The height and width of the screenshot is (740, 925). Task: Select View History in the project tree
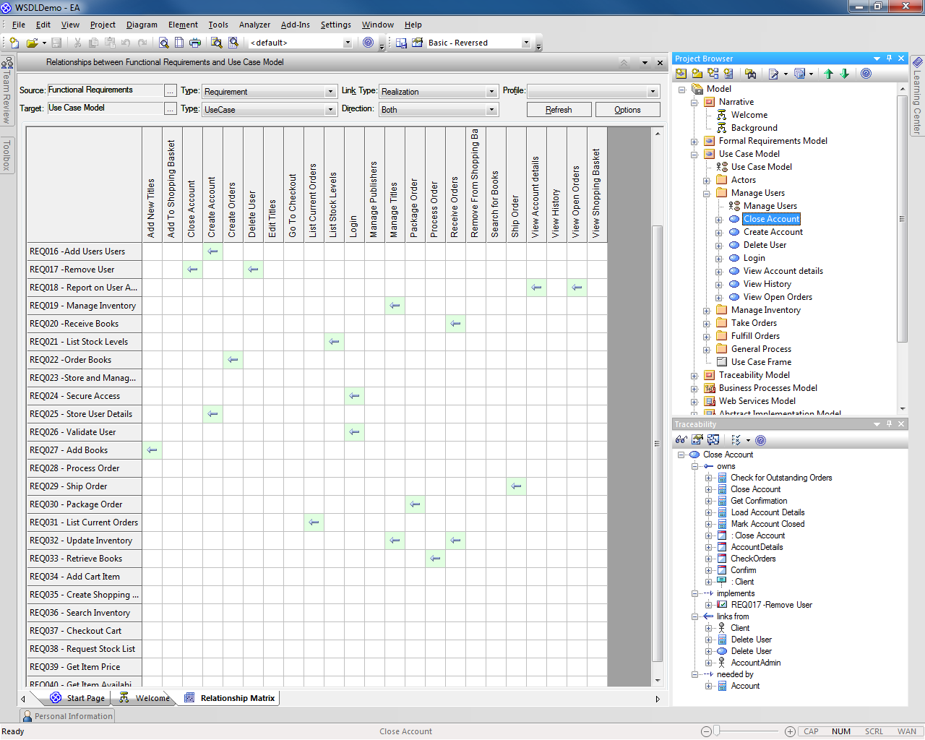click(x=767, y=284)
